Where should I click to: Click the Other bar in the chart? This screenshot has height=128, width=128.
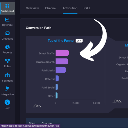[x=57, y=95]
